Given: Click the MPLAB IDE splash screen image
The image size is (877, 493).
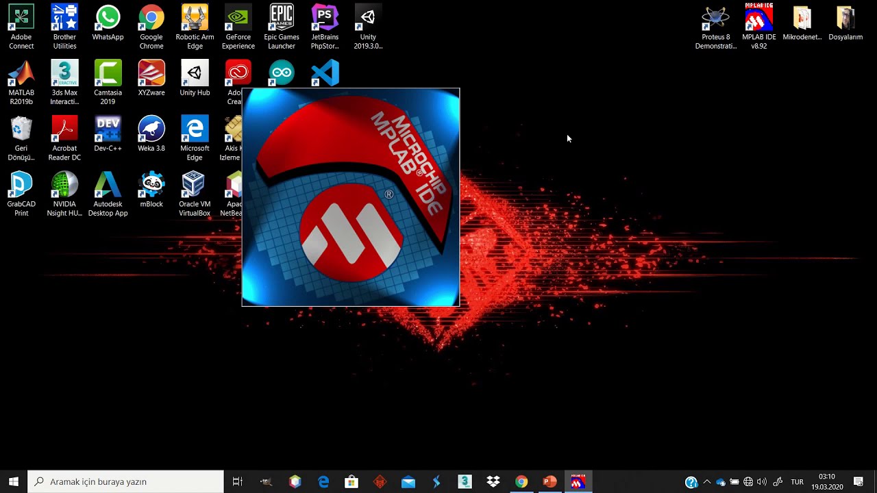Looking at the screenshot, I should tap(351, 197).
